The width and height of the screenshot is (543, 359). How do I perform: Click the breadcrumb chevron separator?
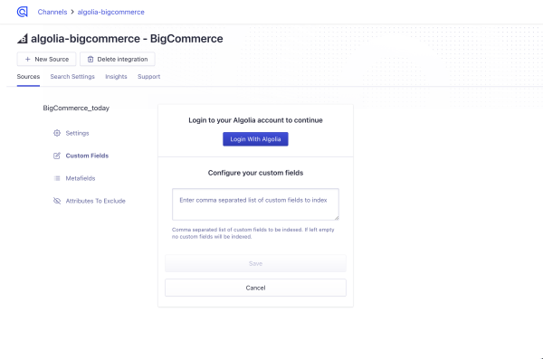click(x=72, y=12)
